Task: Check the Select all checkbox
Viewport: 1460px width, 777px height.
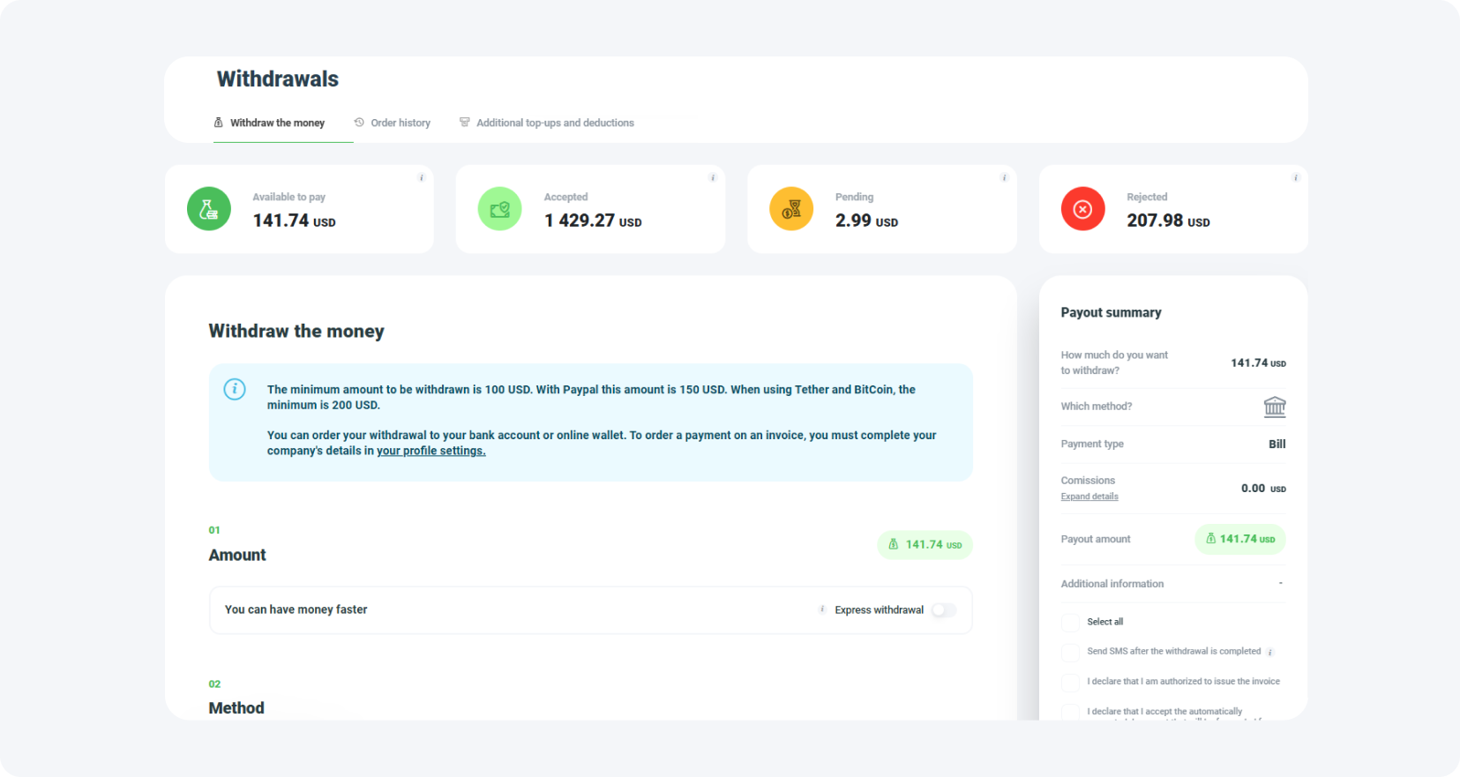Action: tap(1070, 623)
